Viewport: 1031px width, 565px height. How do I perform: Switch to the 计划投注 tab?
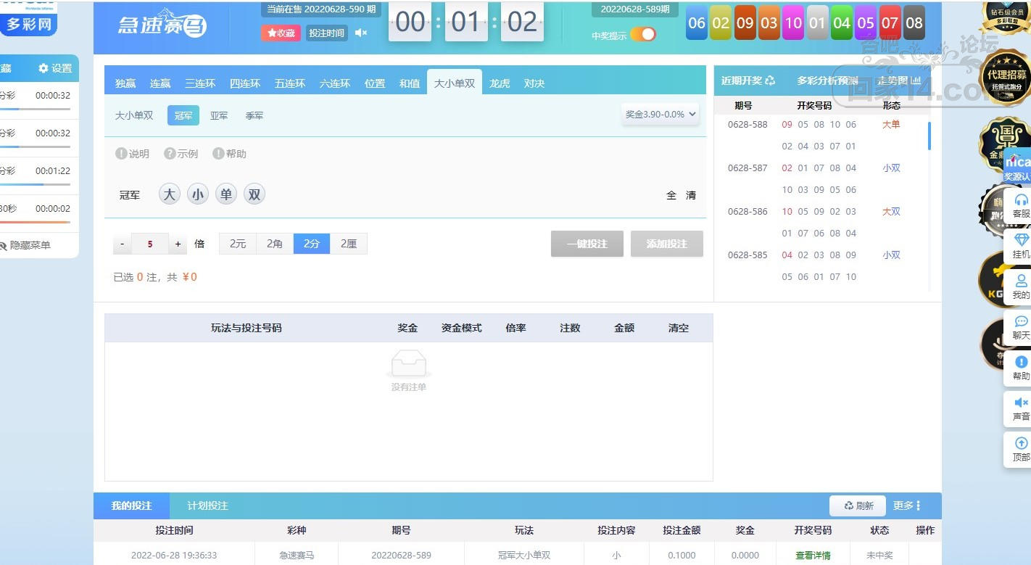click(x=207, y=506)
